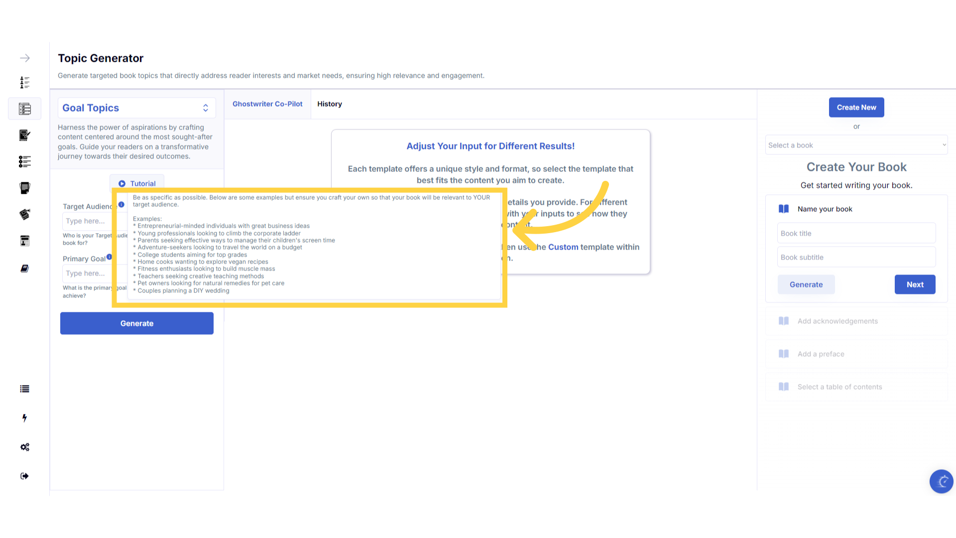Open the lightning bolt sidebar icon
Viewport: 956px width, 538px height.
coord(25,418)
